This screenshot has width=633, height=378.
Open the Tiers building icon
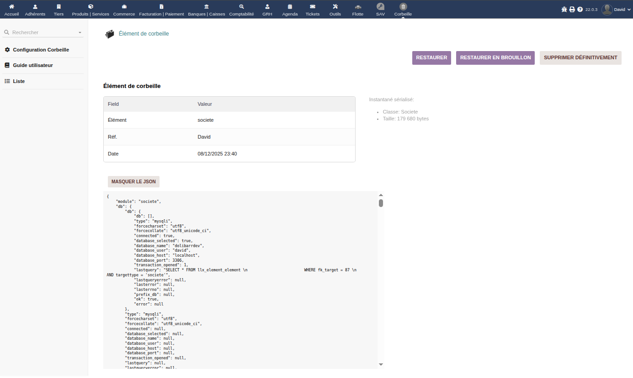pos(59,7)
